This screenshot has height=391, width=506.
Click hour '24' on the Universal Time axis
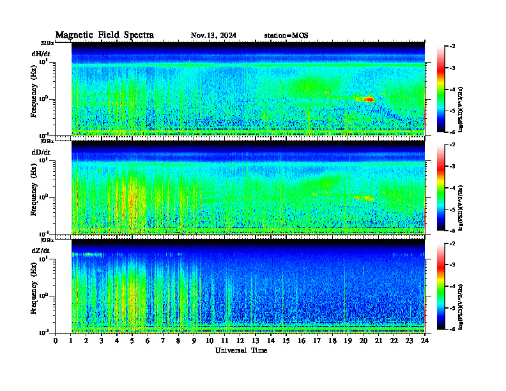coord(425,341)
